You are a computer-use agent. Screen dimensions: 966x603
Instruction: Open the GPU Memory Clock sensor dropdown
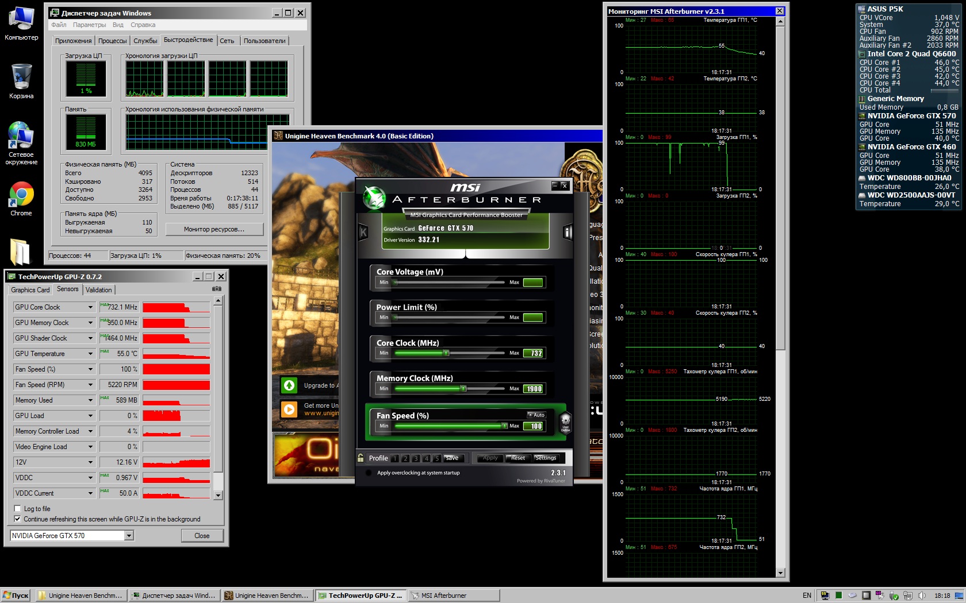pos(90,323)
